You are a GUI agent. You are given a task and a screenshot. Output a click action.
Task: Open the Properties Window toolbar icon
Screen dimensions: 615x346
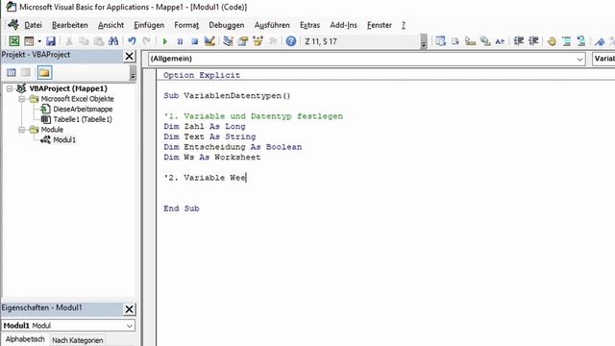coord(243,40)
